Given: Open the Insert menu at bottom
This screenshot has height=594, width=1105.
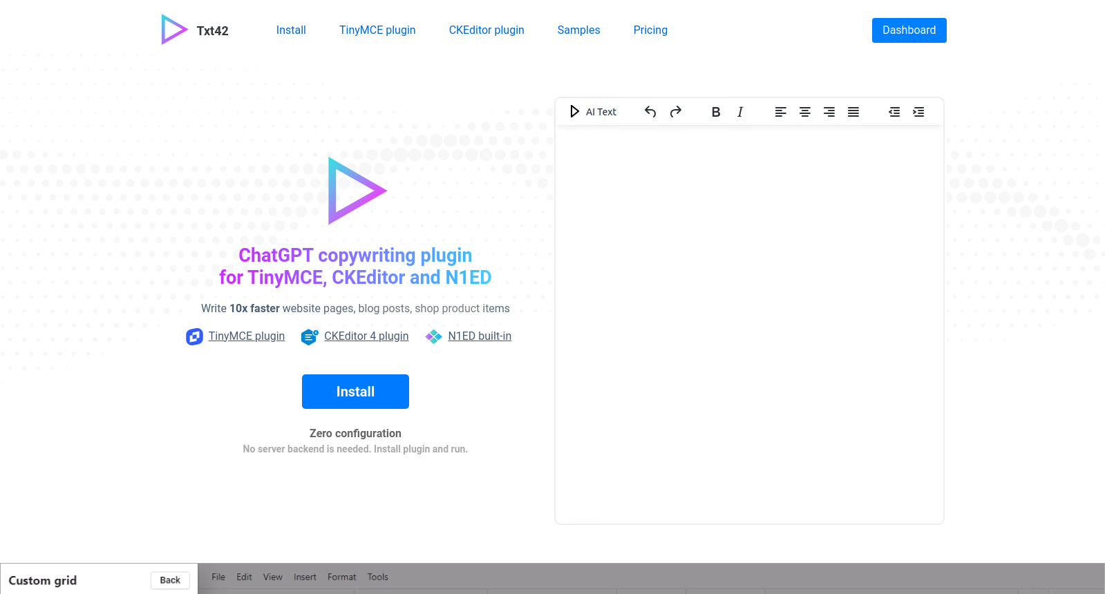Looking at the screenshot, I should pyautogui.click(x=305, y=577).
